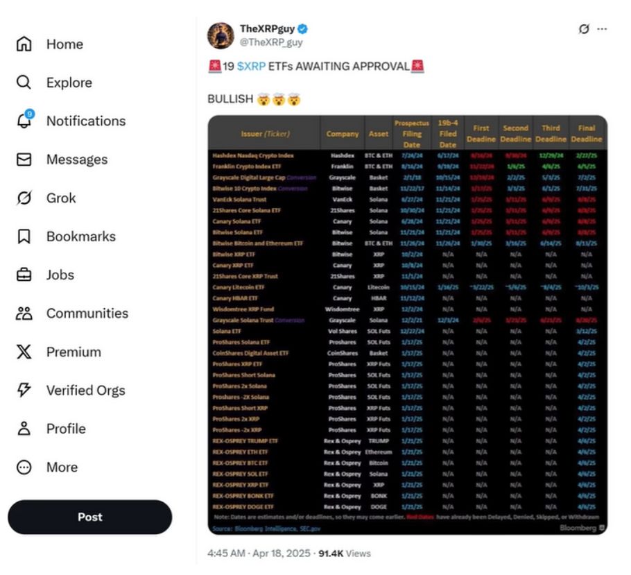Viewport: 631px width, 575px height.
Task: Open Verified Orgs lightning icon
Action: [24, 391]
